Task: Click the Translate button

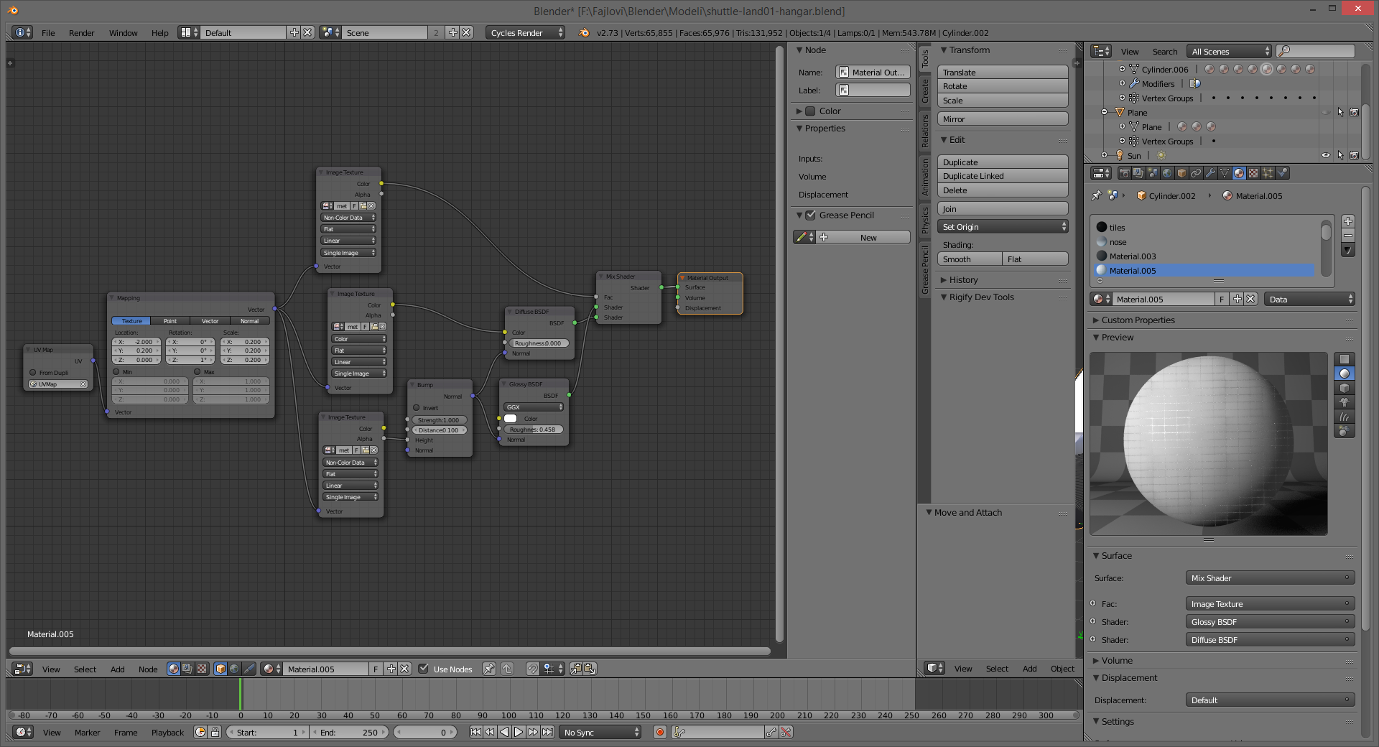Action: [1003, 72]
